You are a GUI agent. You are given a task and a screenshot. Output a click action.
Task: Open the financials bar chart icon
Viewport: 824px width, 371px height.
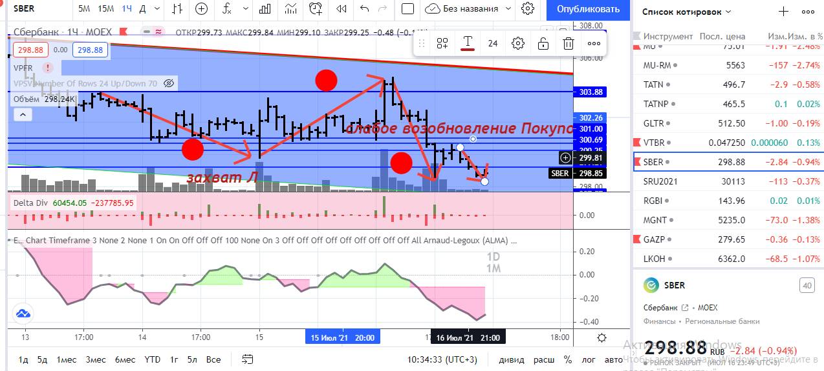pyautogui.click(x=265, y=9)
